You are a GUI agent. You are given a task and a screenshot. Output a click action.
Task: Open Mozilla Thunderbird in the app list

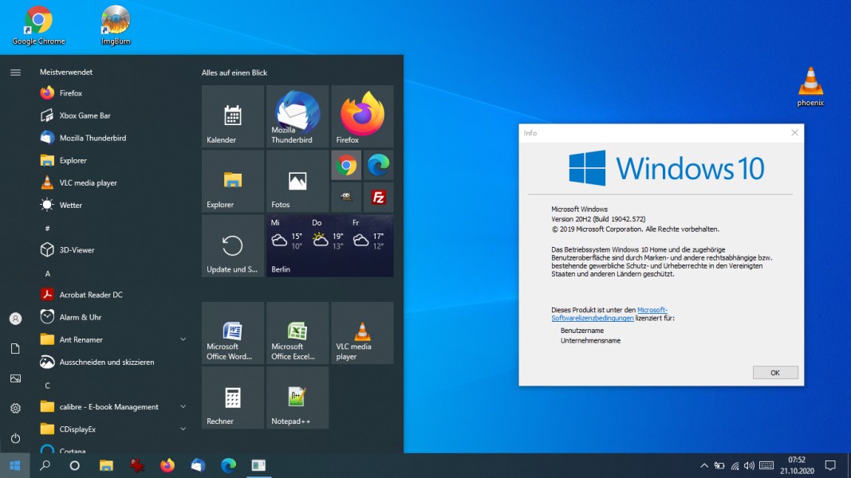tap(113, 138)
